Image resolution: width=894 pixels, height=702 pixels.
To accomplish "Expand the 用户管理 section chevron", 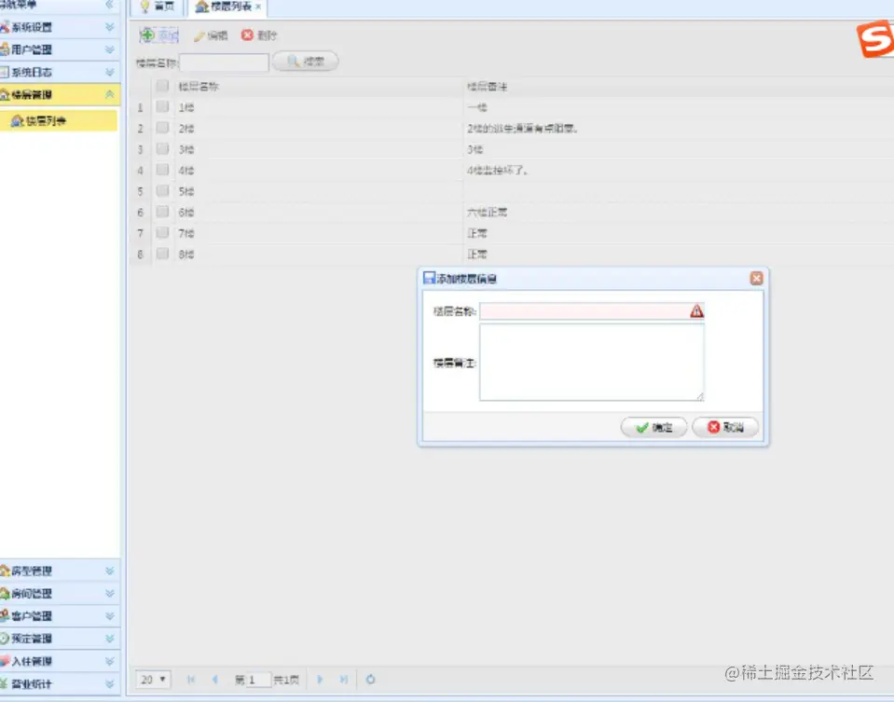I will pos(109,49).
